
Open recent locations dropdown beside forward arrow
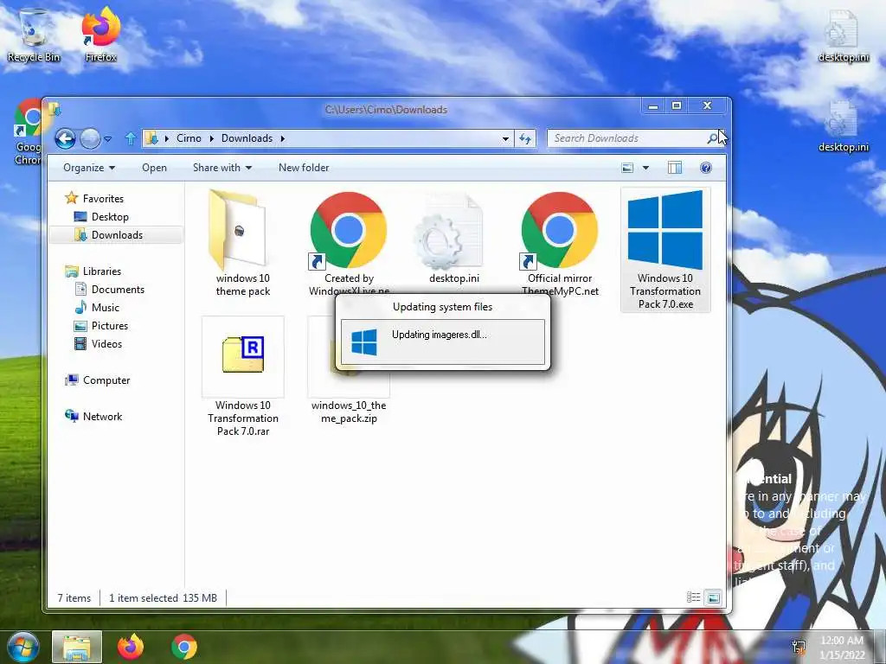108,139
